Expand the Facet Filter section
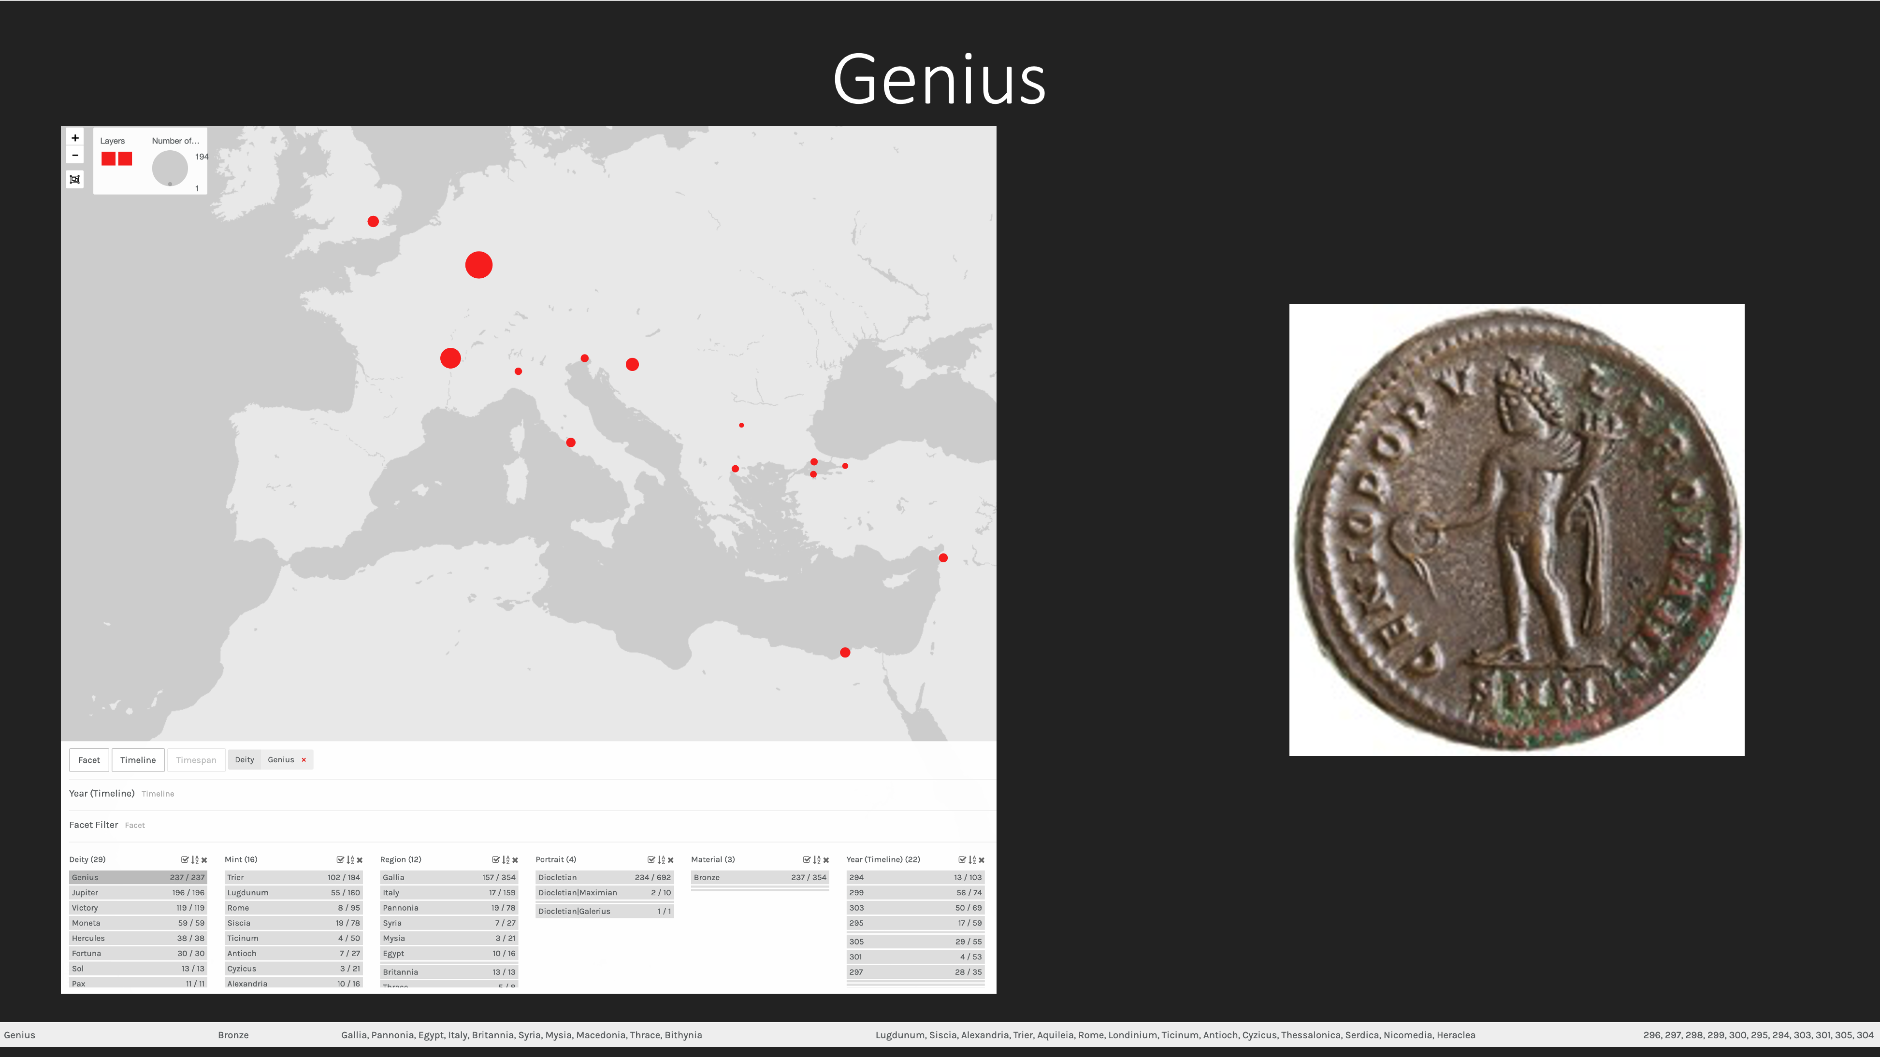This screenshot has height=1057, width=1880. 93,825
